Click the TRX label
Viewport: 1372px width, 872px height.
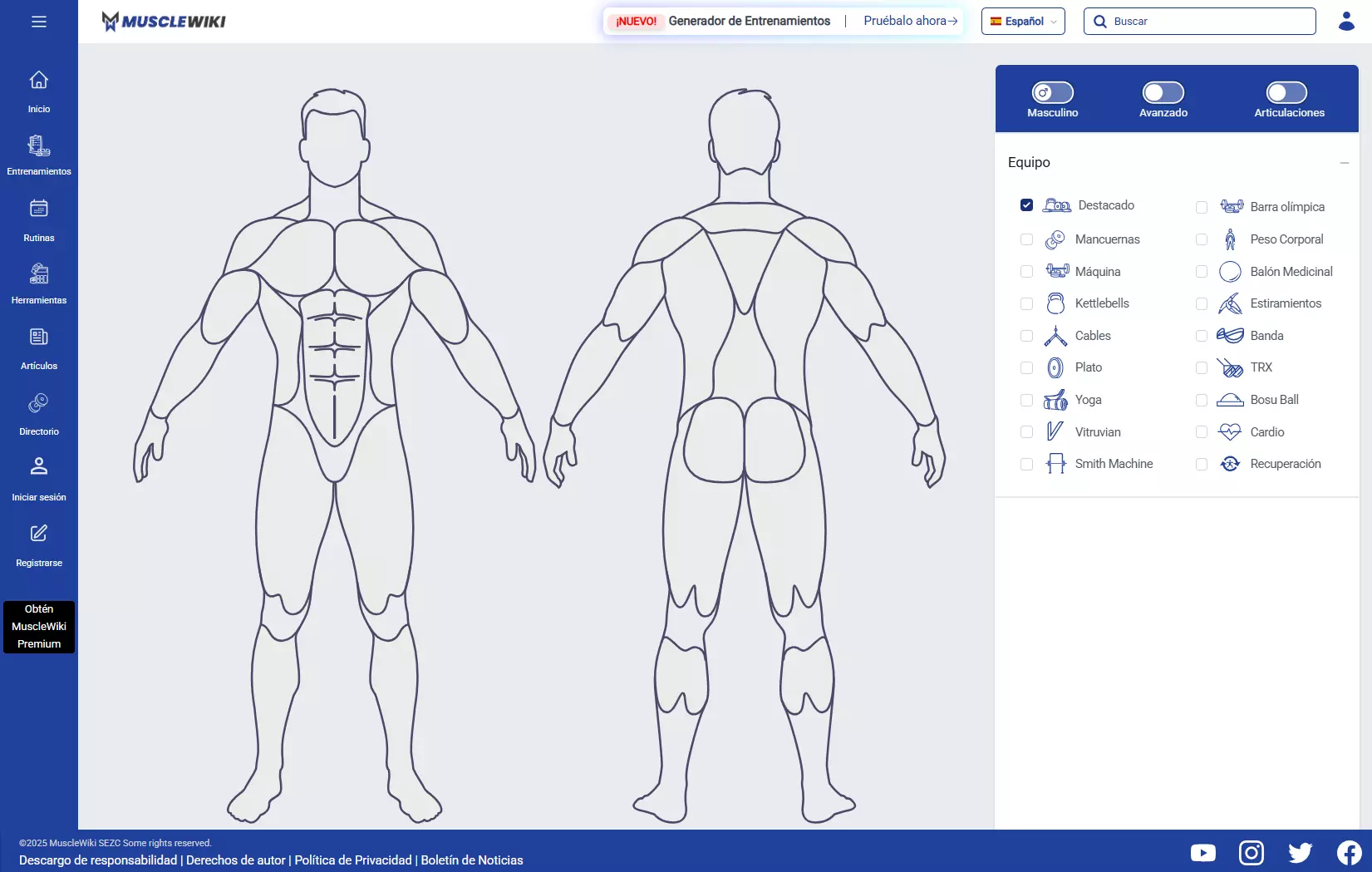[x=1261, y=367]
